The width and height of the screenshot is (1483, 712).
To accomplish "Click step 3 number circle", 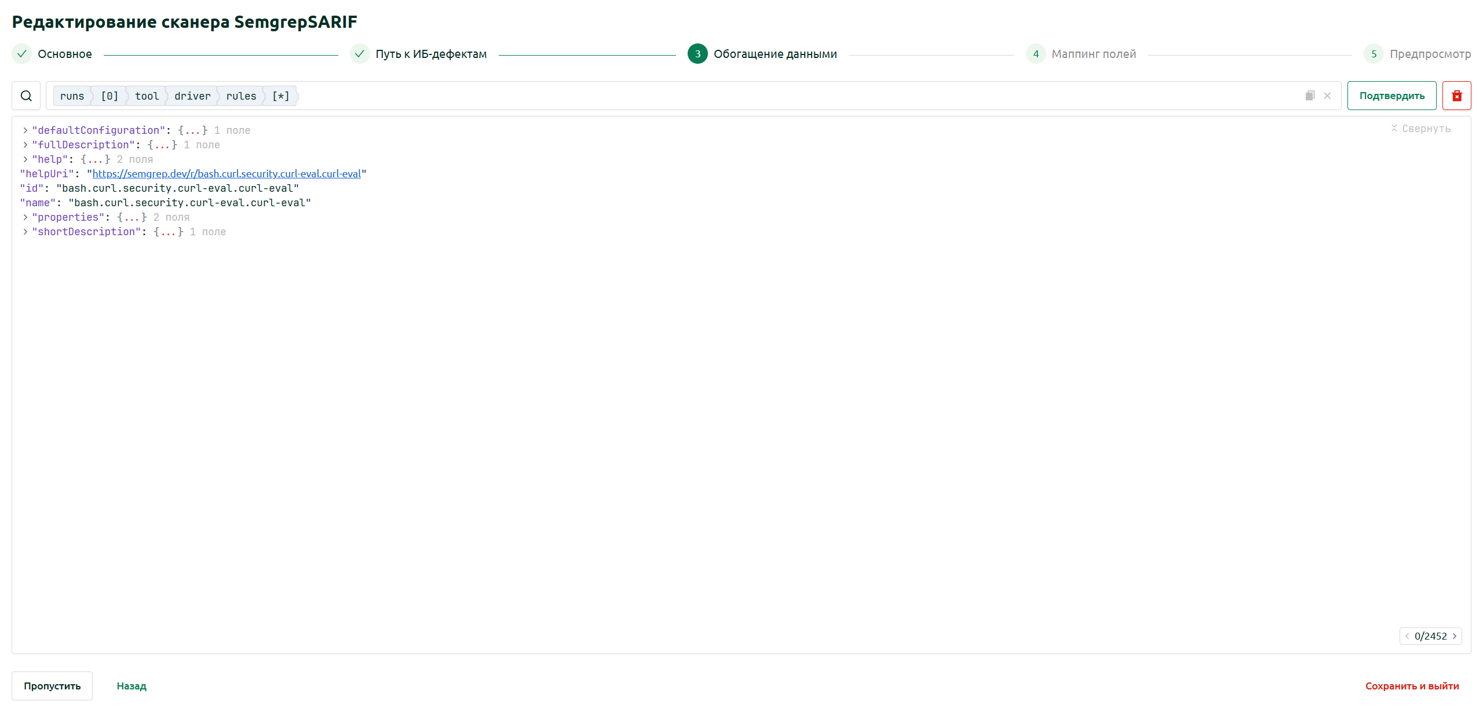I will 697,54.
